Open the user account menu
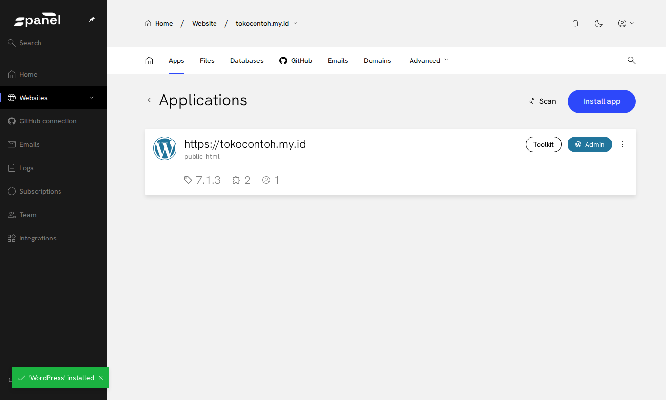The height and width of the screenshot is (400, 666). pos(626,23)
